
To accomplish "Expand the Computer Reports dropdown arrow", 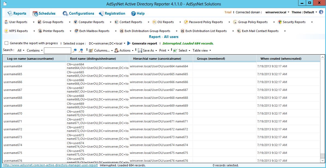I will click(x=110, y=22).
